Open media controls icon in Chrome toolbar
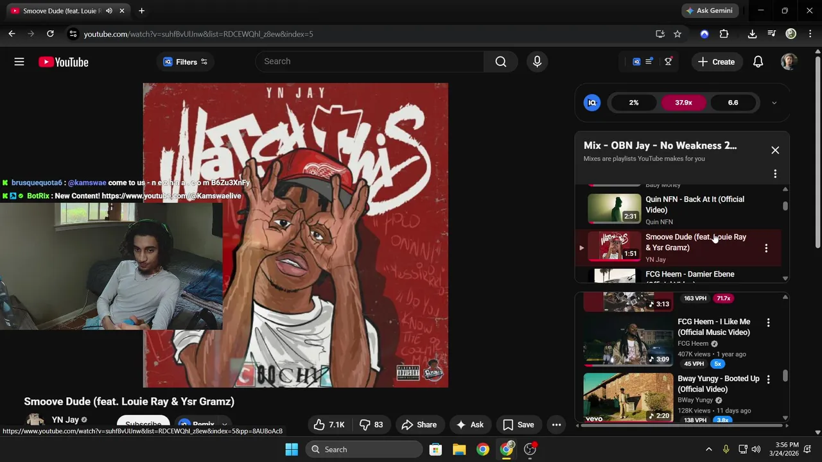Image resolution: width=822 pixels, height=462 pixels. click(x=771, y=34)
